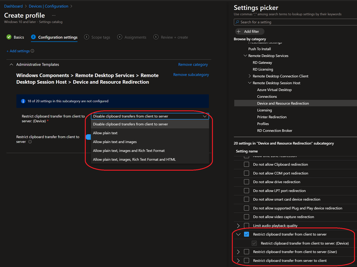This screenshot has height=267, width=357.
Task: Check Do not allow Clipboard redirection
Action: 246,165
